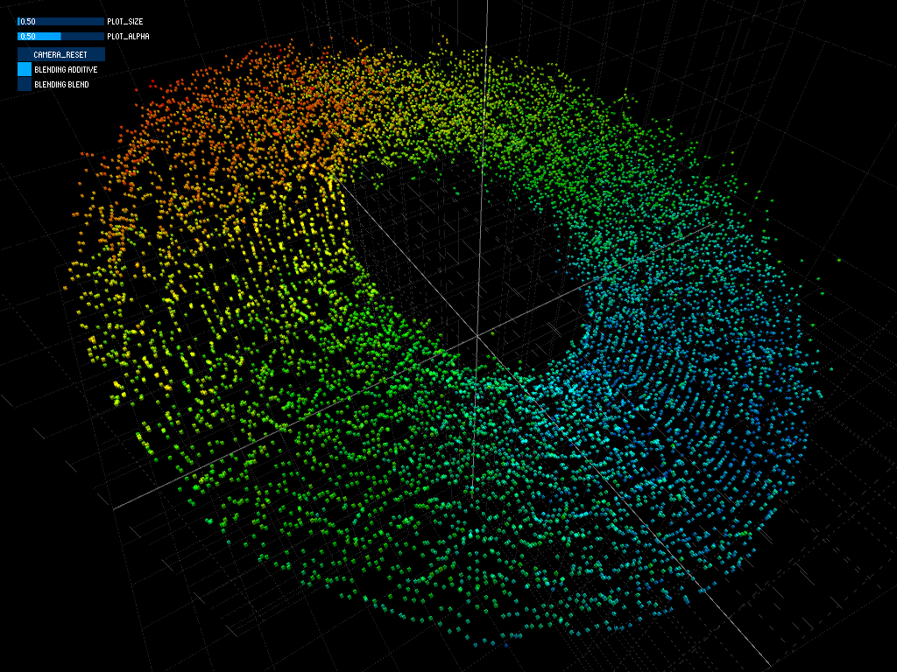Enable the BLENDING BLEND toggle

24,85
